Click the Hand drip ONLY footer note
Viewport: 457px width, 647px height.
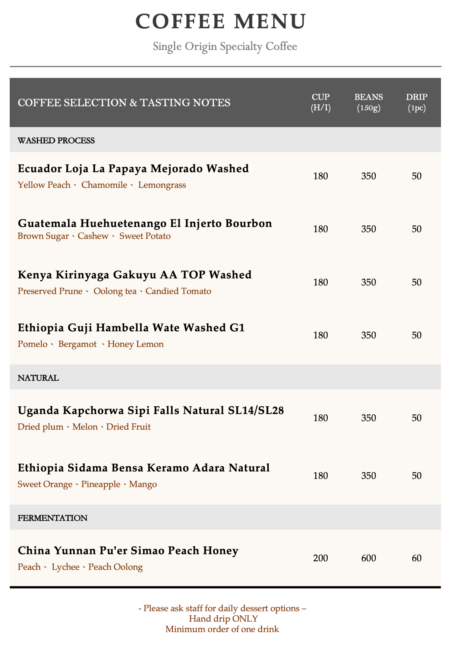coord(223,619)
